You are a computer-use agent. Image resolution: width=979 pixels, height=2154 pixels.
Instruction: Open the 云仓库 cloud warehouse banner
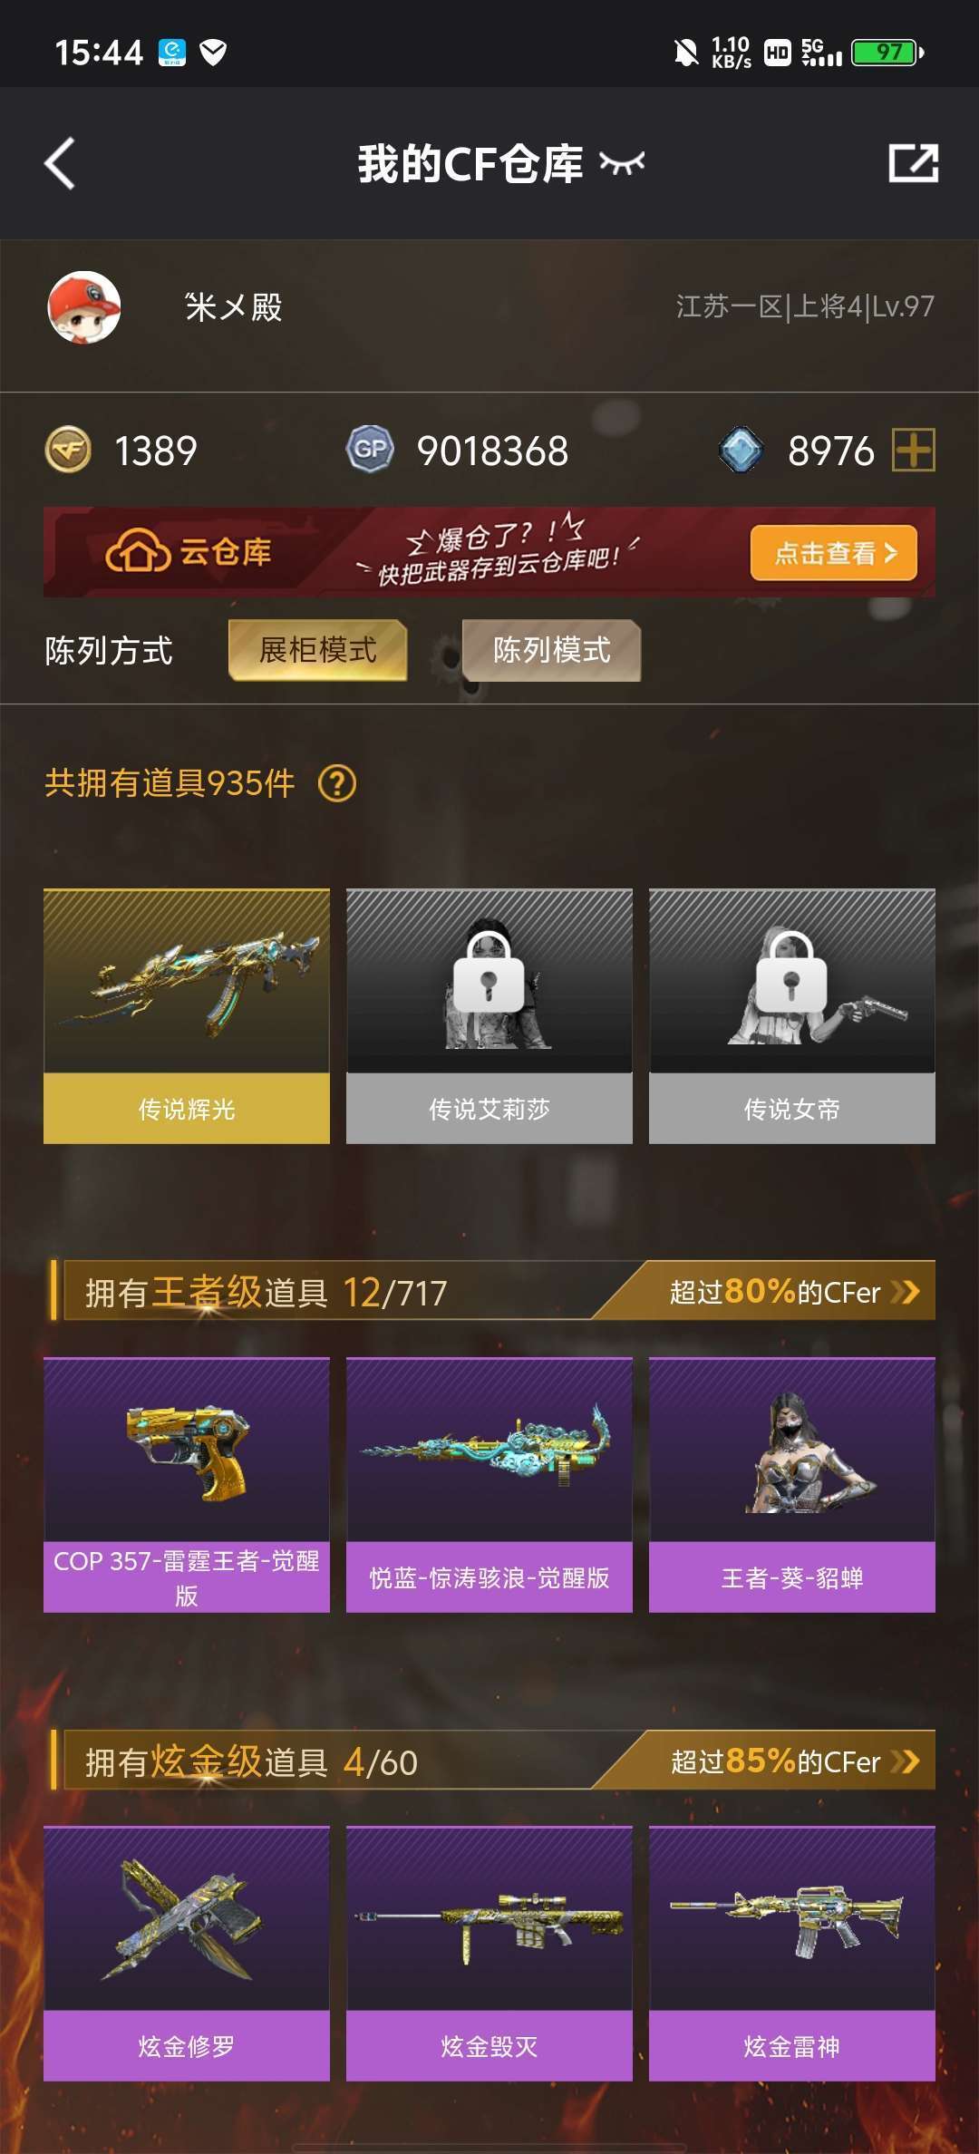coord(489,552)
